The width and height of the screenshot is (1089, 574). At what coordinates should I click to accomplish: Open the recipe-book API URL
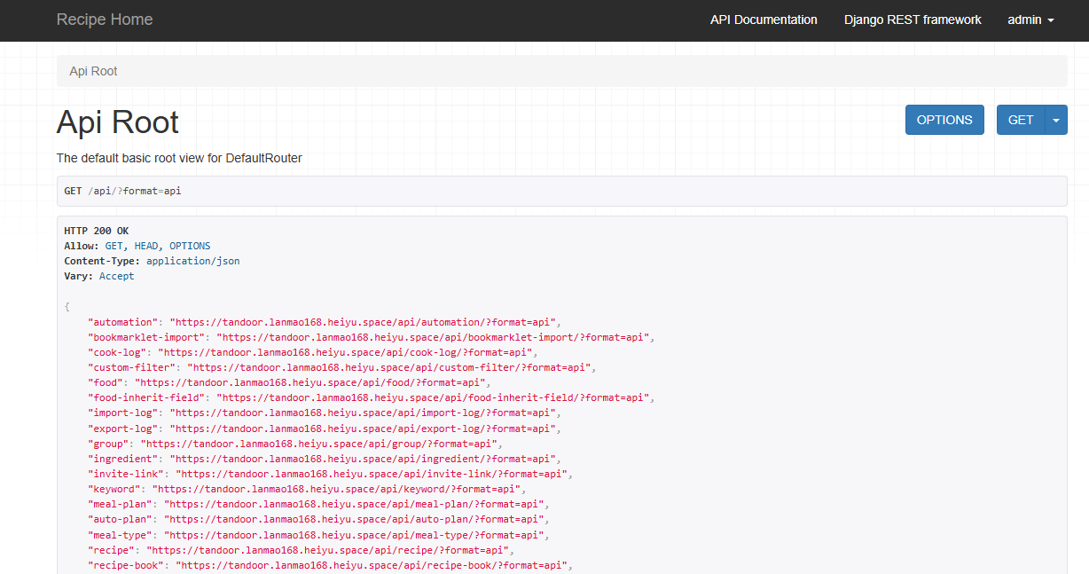pos(372,563)
